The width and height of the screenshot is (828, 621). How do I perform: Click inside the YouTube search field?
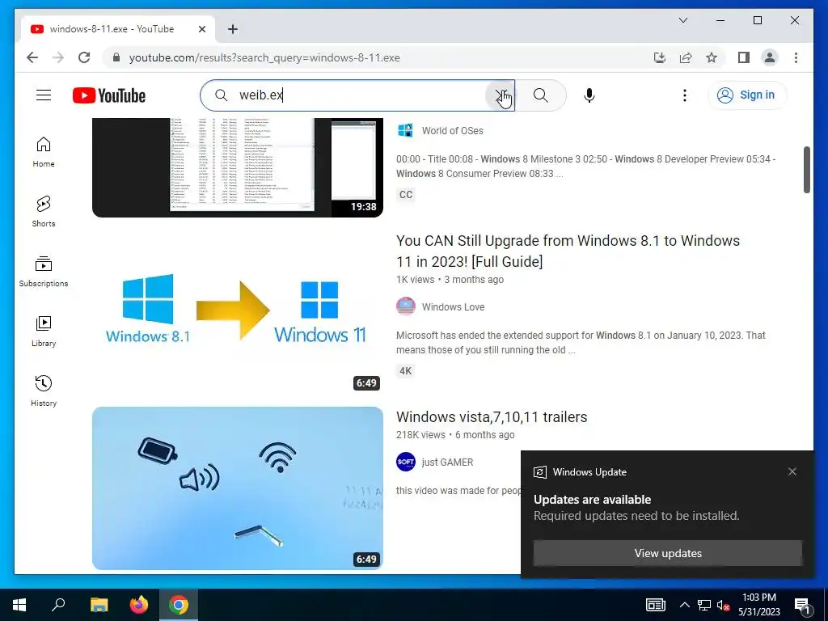359,95
